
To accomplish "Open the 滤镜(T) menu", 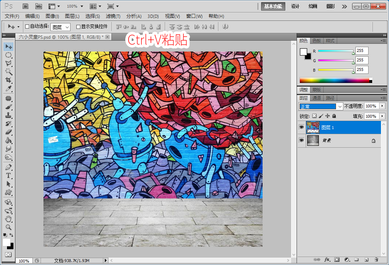I will tap(113, 16).
